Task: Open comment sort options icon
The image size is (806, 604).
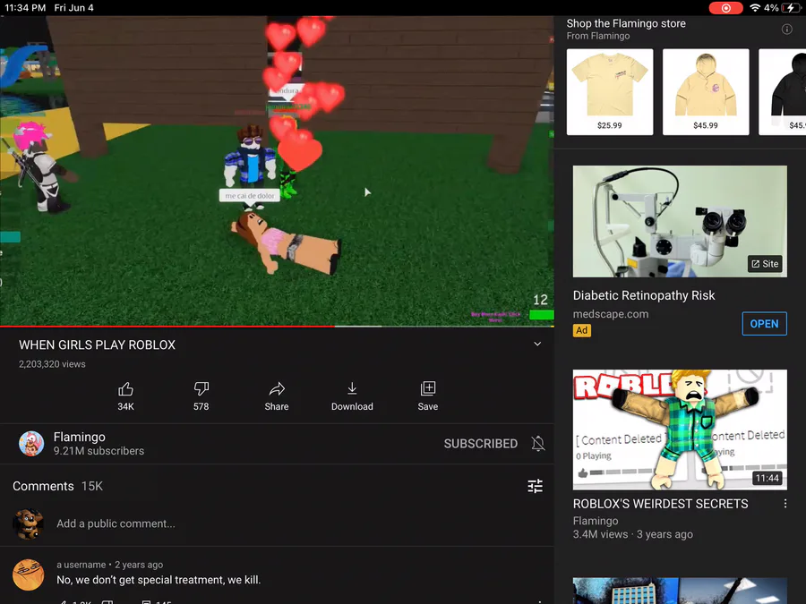Action: (536, 486)
